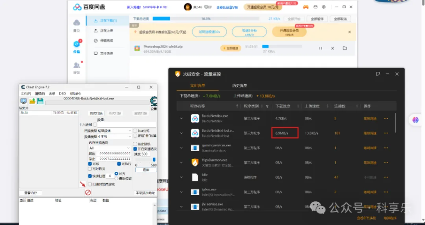The height and width of the screenshot is (225, 425).
Task: Open folder icon for Photoshop2024 win64.zip download
Action: click(345, 48)
